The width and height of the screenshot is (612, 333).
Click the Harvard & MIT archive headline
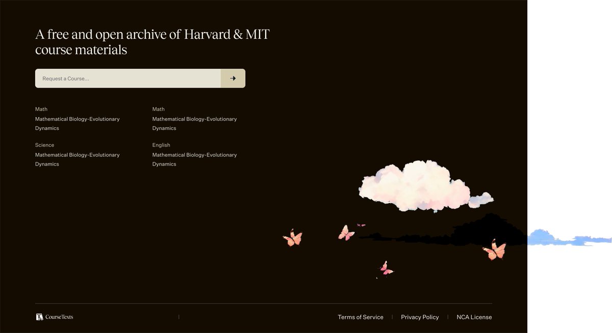click(x=152, y=42)
